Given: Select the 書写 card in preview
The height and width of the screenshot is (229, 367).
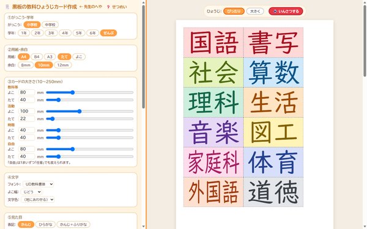Looking at the screenshot, I should 273,43.
